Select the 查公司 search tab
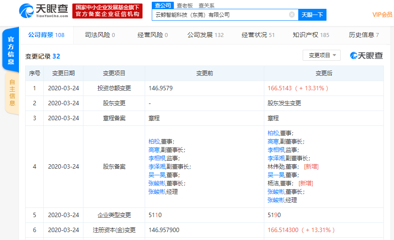394x240 pixels. click(x=163, y=5)
